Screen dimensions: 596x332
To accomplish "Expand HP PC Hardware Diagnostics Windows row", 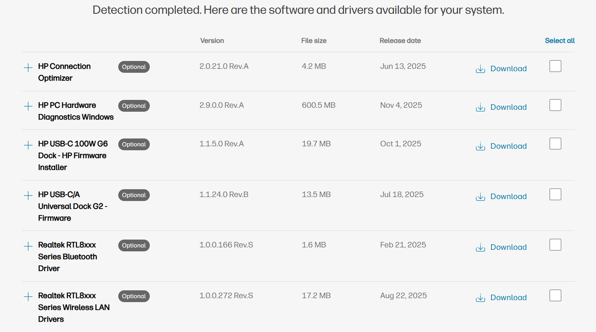I will [x=28, y=106].
